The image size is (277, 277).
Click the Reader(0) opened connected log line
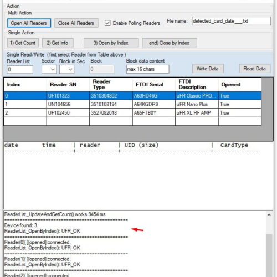[x=38, y=242]
